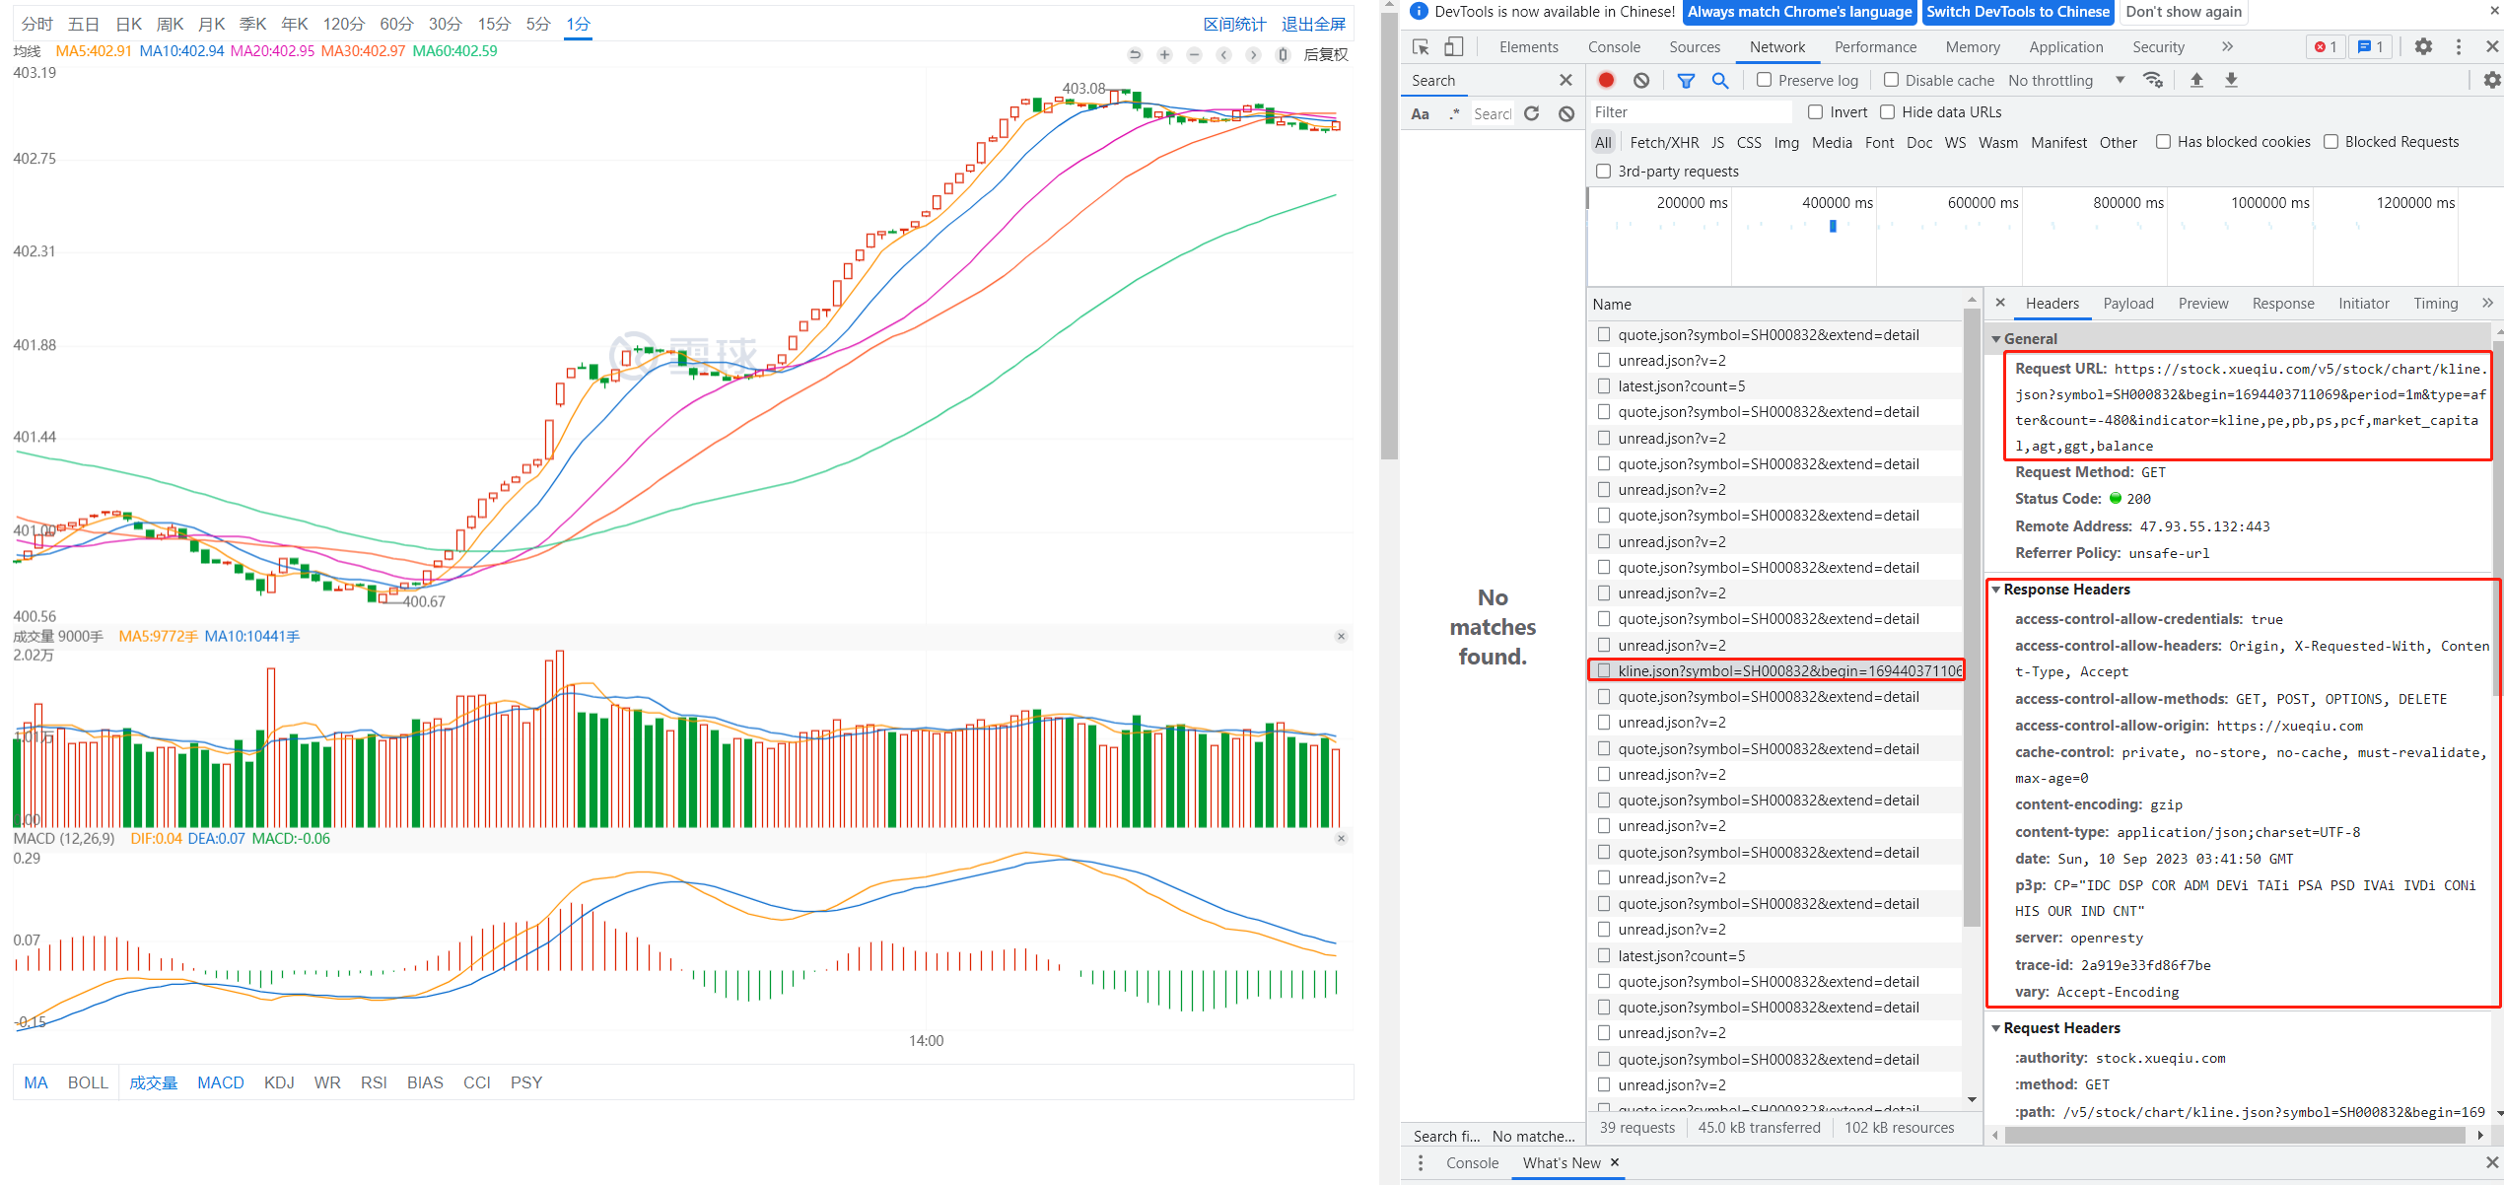Open network conditions wifi icon

point(2154,81)
